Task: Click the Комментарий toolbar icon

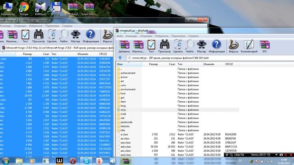Action: [x=249, y=46]
